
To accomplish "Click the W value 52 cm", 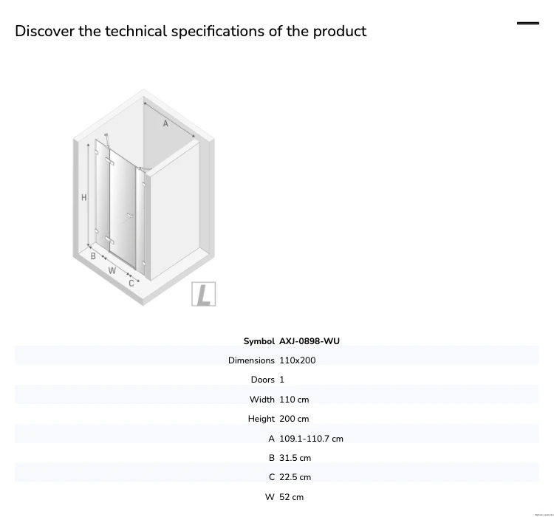I will pyautogui.click(x=291, y=497).
